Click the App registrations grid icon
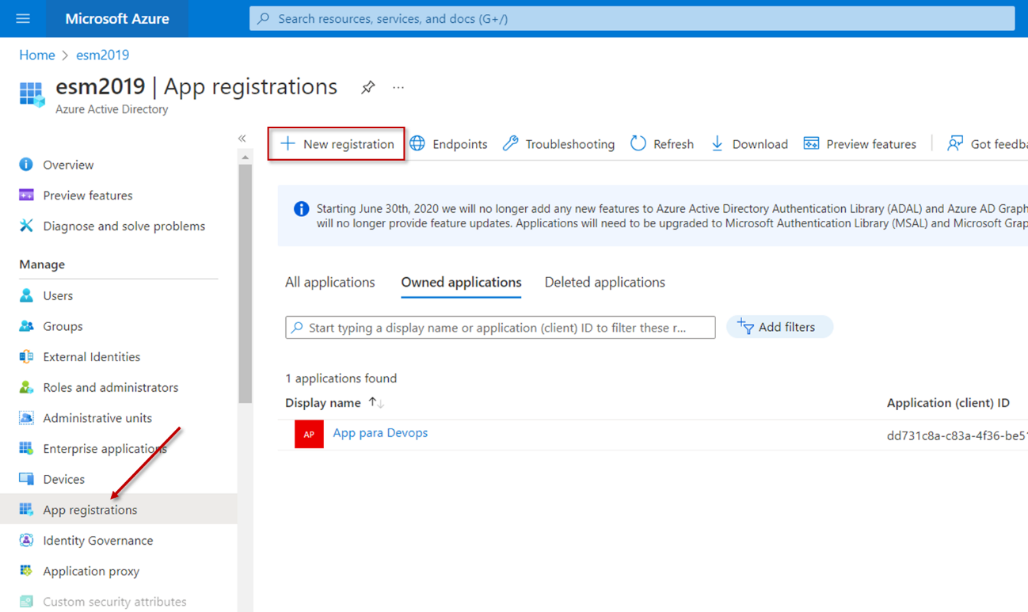Screen dimensions: 1028x612 (26, 509)
